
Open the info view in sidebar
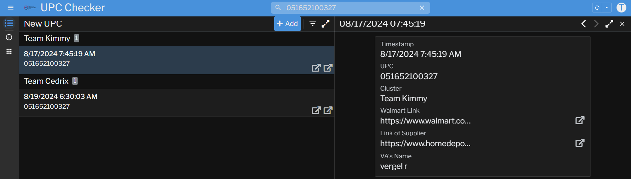pyautogui.click(x=9, y=37)
